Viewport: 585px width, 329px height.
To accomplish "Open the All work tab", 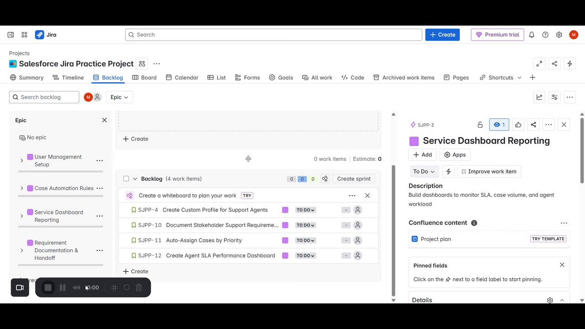I will click(317, 78).
